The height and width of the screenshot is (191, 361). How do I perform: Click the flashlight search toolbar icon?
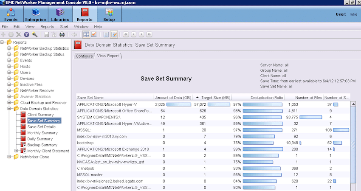point(34,34)
